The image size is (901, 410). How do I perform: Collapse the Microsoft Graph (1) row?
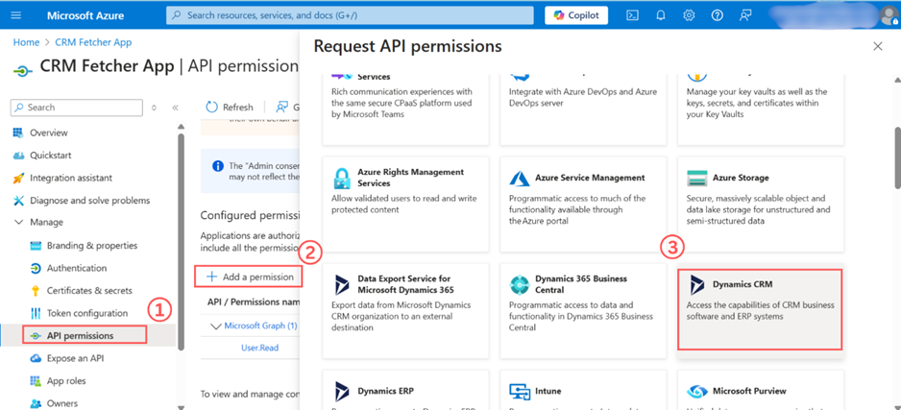[x=216, y=326]
